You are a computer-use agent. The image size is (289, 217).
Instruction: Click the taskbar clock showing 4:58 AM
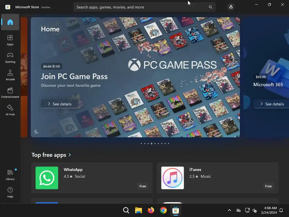pyautogui.click(x=269, y=210)
